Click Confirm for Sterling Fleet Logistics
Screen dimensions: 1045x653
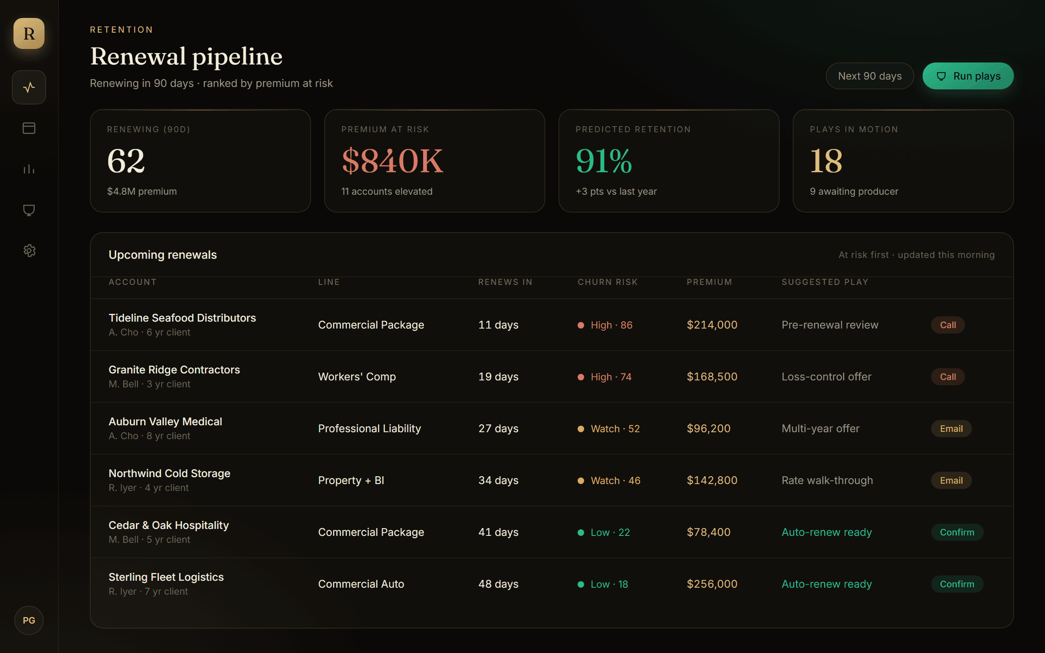957,584
